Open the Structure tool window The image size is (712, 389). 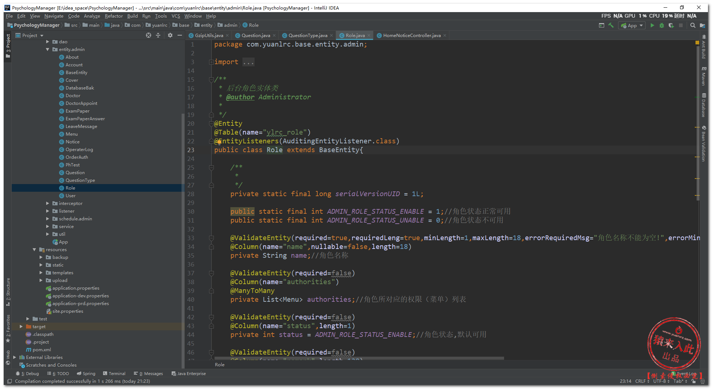pos(8,292)
